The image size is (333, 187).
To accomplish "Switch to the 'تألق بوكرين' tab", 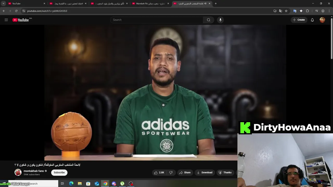I will tap(109, 4).
